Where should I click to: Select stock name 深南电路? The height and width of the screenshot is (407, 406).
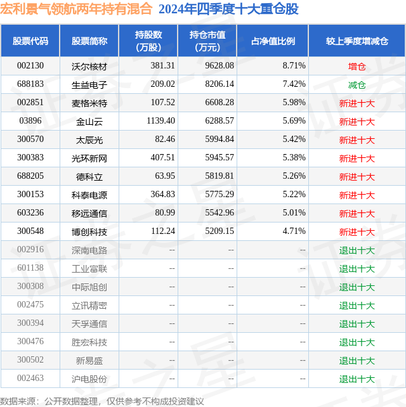(x=89, y=251)
